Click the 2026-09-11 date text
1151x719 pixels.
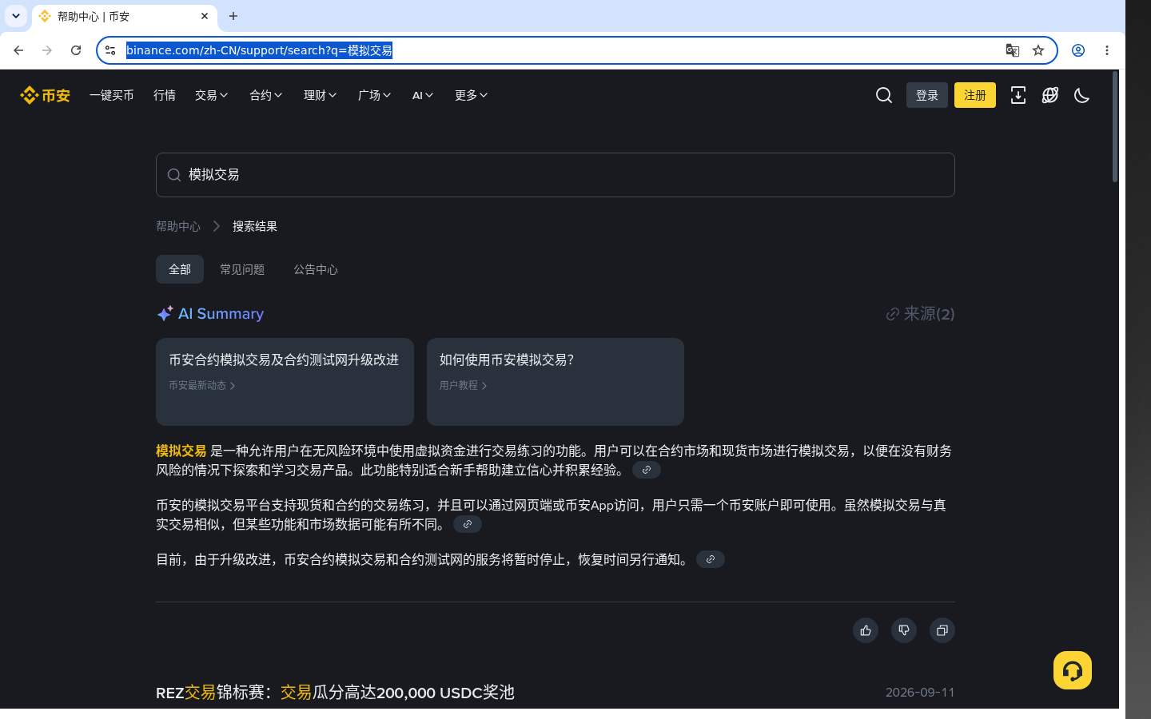tap(920, 693)
